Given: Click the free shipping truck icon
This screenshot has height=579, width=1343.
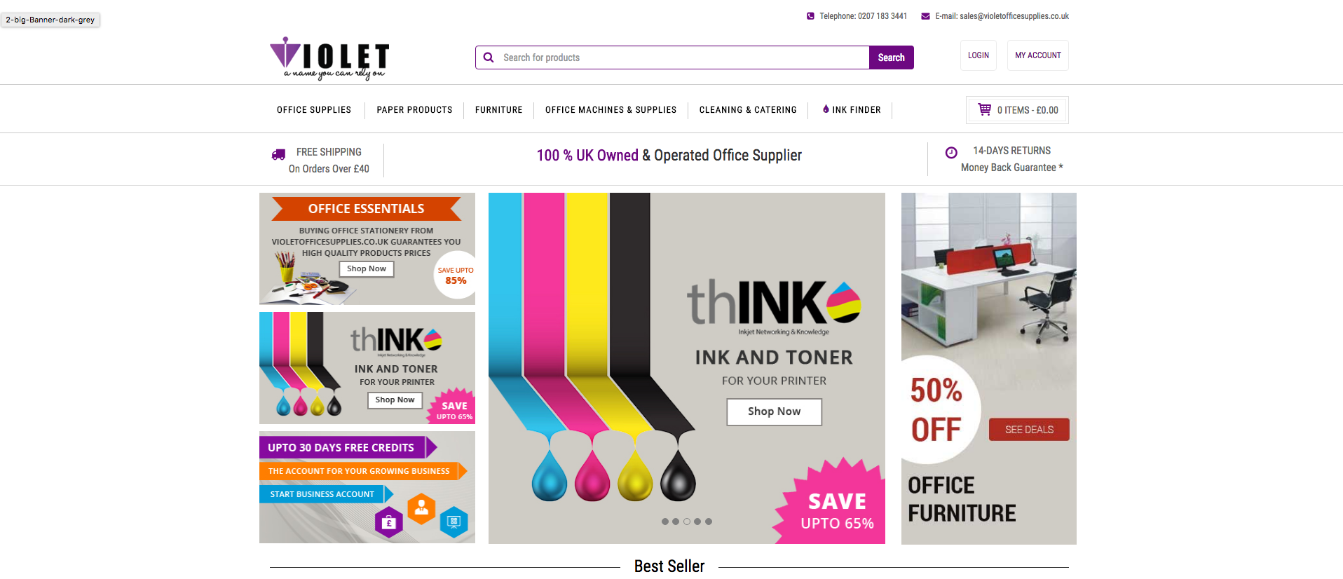Looking at the screenshot, I should [278, 154].
